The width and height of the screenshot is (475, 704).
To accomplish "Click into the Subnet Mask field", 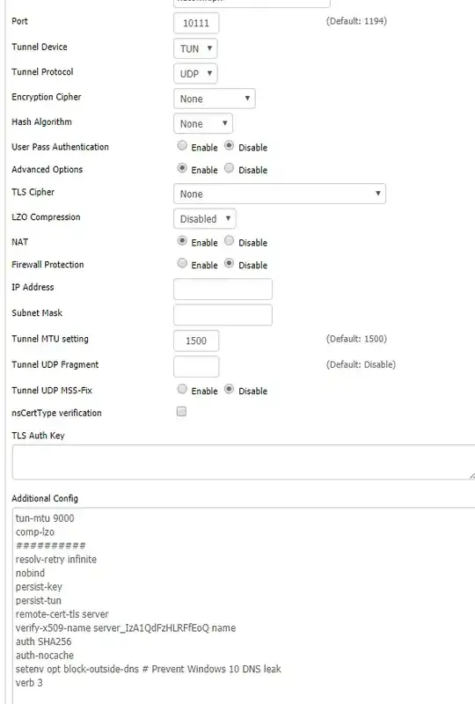I will [x=223, y=315].
